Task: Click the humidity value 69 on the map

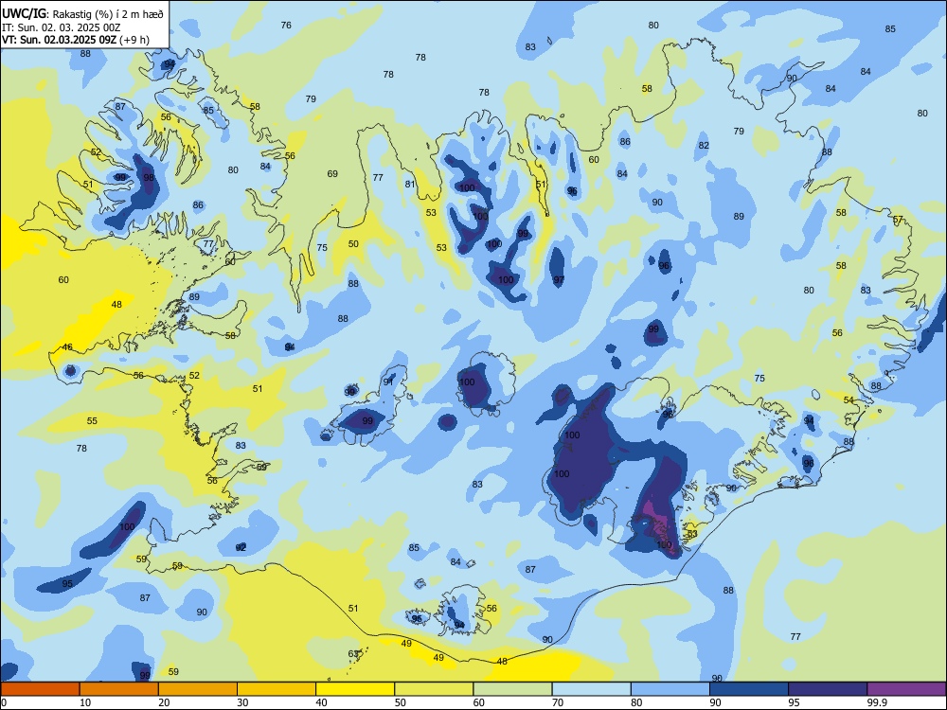Action: (x=332, y=174)
